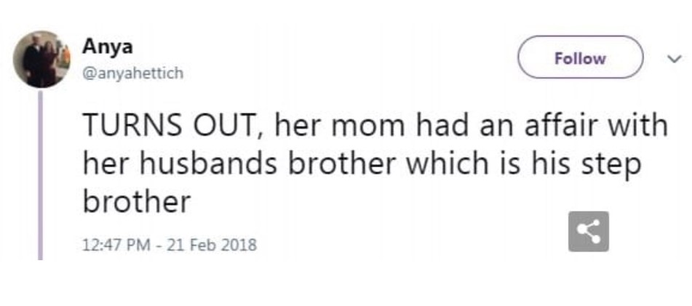Click the gray share icon
Screen dimensions: 692x306
pyautogui.click(x=588, y=232)
